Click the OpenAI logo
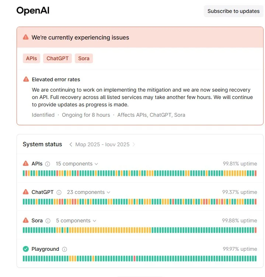265x277 pixels. point(33,11)
